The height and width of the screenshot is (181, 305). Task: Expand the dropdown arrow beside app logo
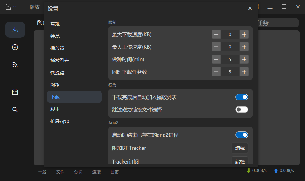15,7
